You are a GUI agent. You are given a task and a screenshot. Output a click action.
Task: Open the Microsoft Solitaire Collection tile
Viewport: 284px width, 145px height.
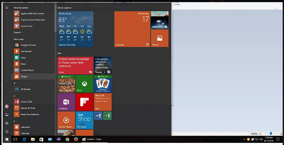pyautogui.click(x=103, y=84)
